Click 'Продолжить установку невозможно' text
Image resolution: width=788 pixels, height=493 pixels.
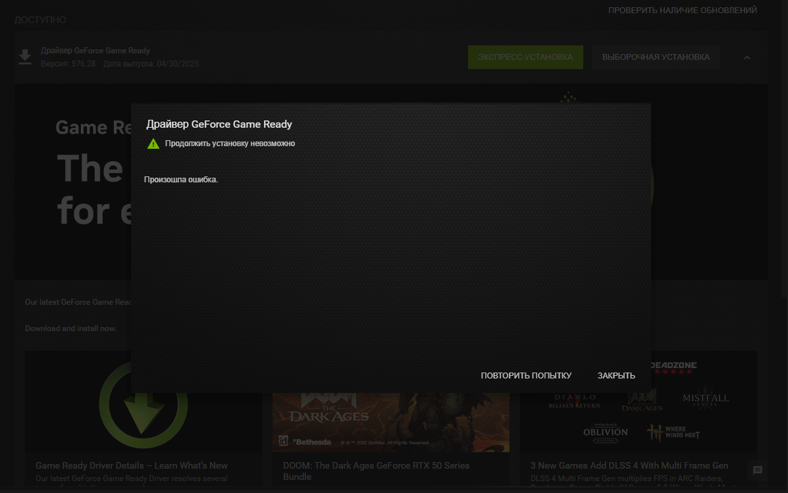[230, 143]
